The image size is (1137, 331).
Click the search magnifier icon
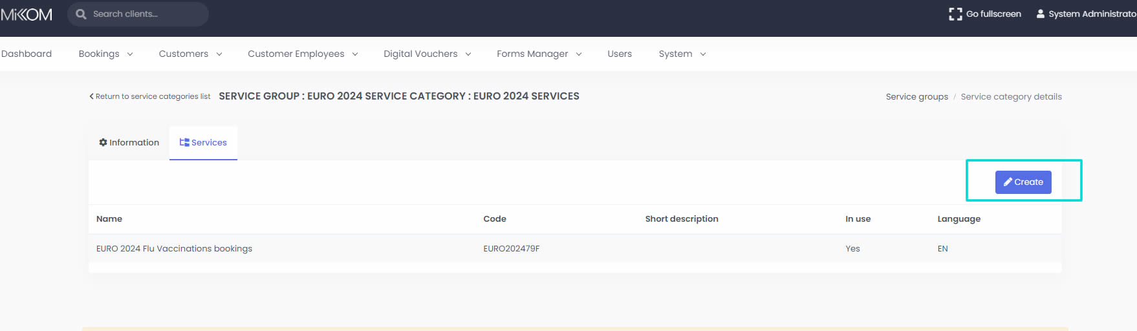point(81,14)
